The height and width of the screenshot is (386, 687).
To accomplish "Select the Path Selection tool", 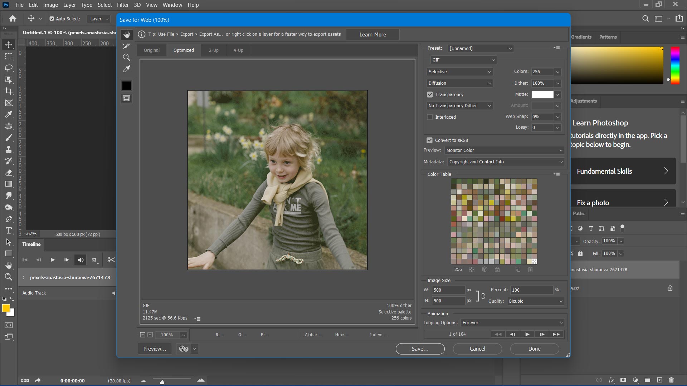I will click(x=9, y=242).
